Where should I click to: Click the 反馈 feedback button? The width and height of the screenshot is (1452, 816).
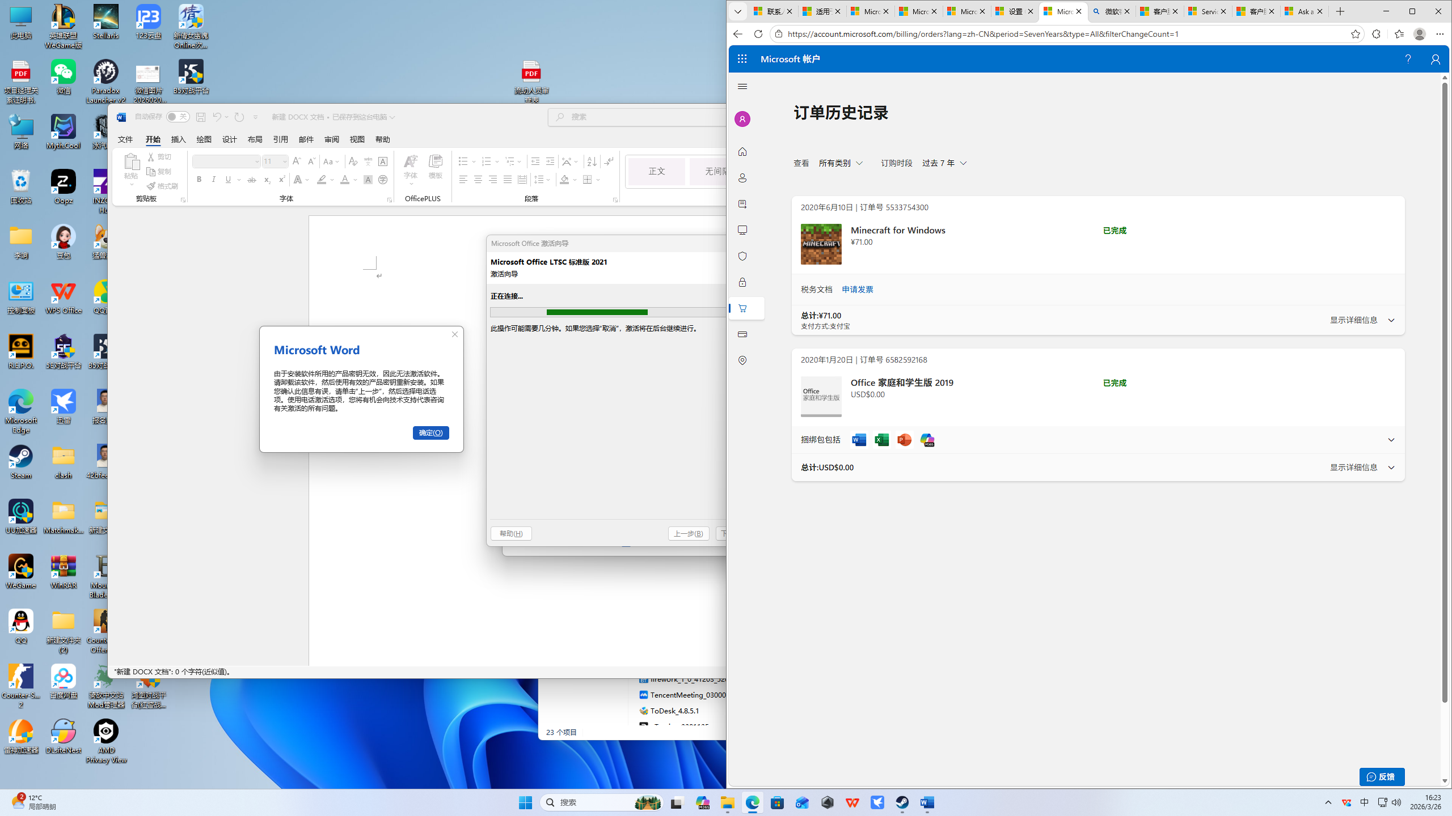point(1382,777)
